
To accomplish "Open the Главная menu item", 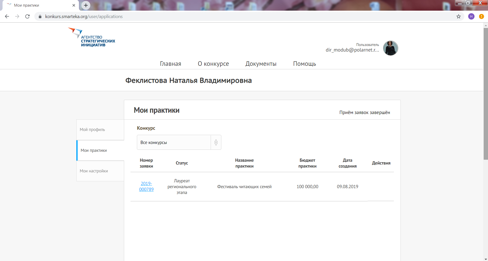I will click(x=170, y=64).
